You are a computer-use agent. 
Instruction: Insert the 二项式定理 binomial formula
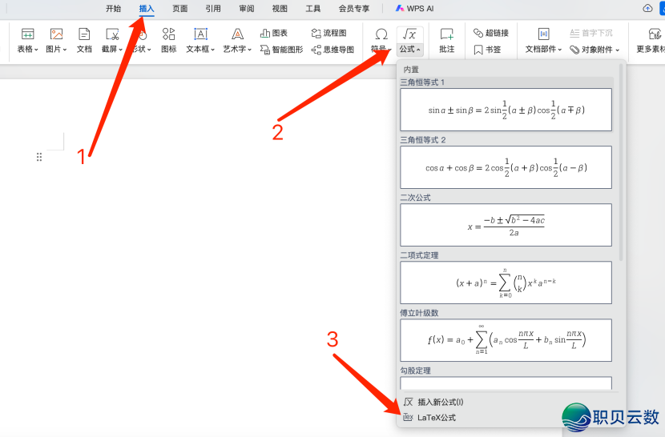point(506,283)
